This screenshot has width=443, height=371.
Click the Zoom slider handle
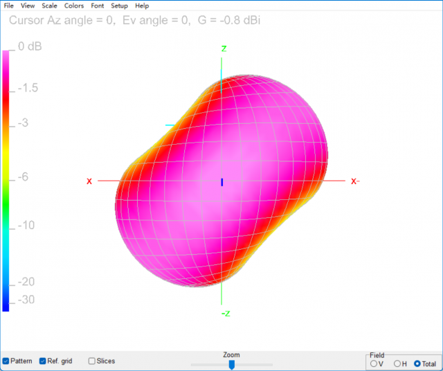tap(232, 364)
